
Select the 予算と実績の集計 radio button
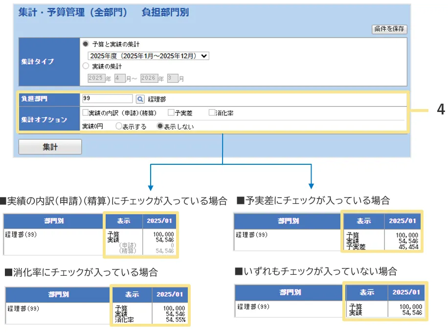(x=86, y=44)
